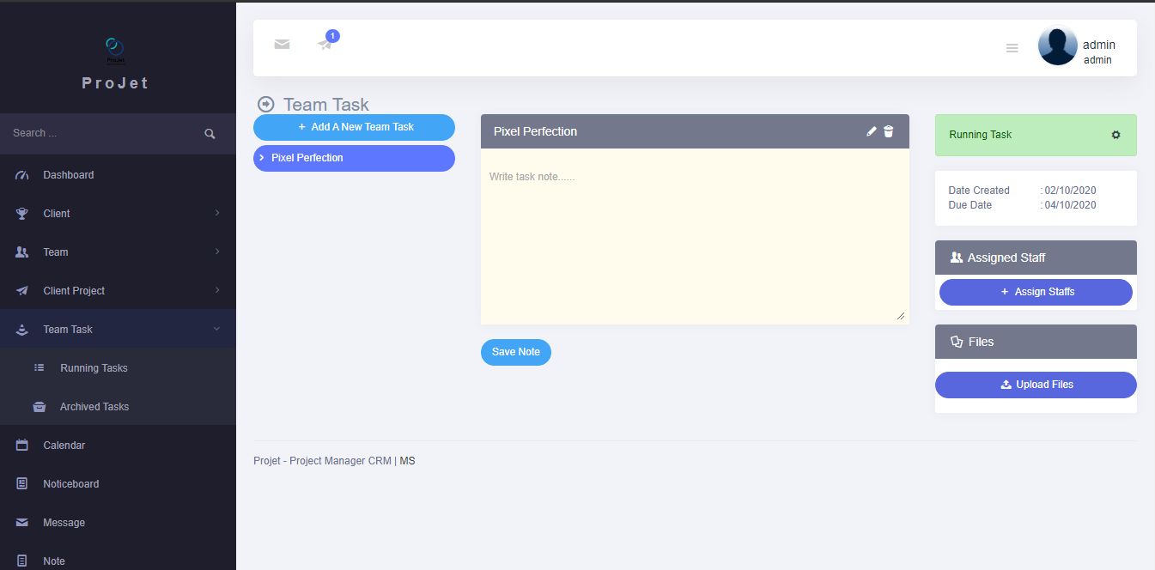Open the Dashboard menu item

(x=118, y=175)
